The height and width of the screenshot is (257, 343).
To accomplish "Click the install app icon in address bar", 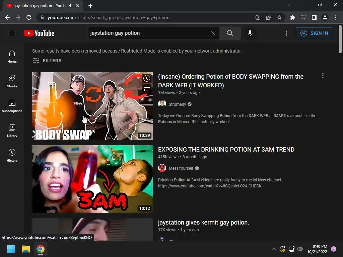I will coord(258,17).
